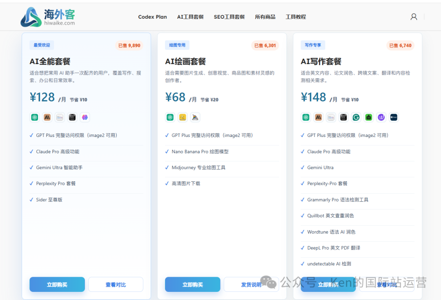441x300 pixels.
Task: Click Quillbot 英文查重润色 row
Action: point(357,216)
